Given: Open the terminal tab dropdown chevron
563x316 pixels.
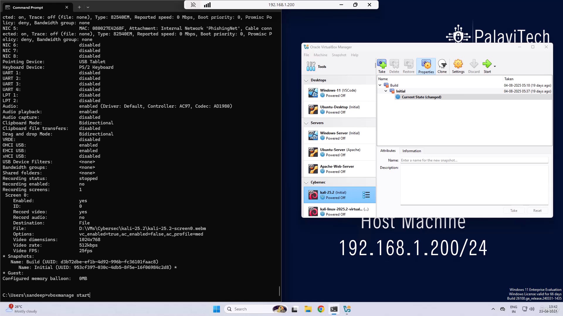Looking at the screenshot, I should click(x=88, y=7).
